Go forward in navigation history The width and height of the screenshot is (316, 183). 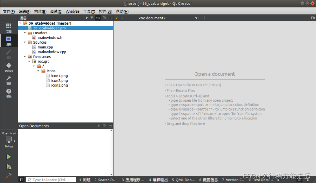(122, 18)
